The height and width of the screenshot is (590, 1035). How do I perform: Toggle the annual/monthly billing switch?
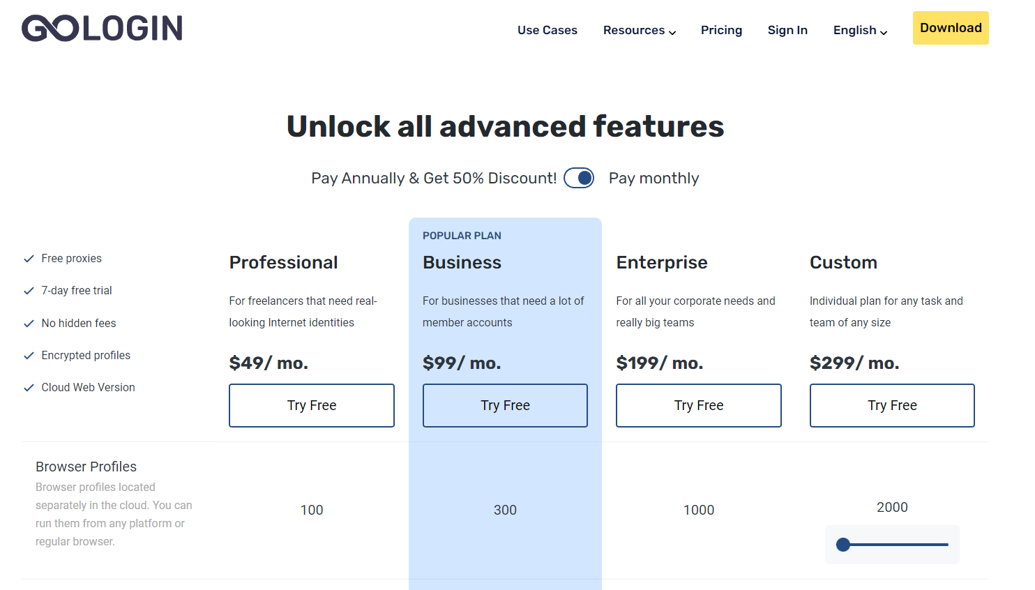(x=579, y=178)
